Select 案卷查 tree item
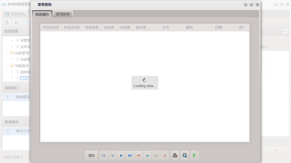Image resolution: width=291 pixels, height=163 pixels. pyautogui.click(x=25, y=72)
